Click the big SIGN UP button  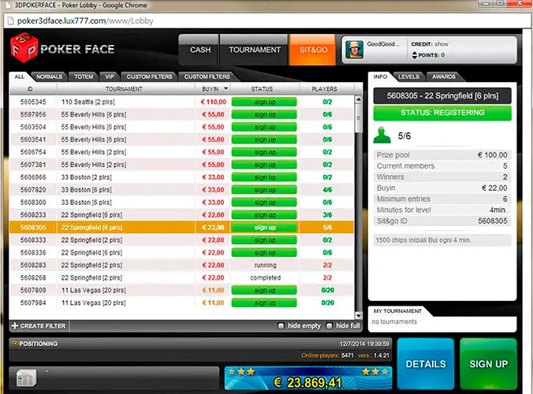tap(488, 364)
